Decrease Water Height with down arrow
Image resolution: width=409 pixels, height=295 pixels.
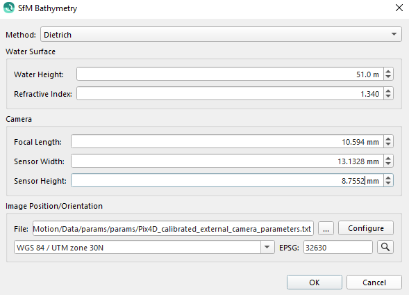(388, 77)
